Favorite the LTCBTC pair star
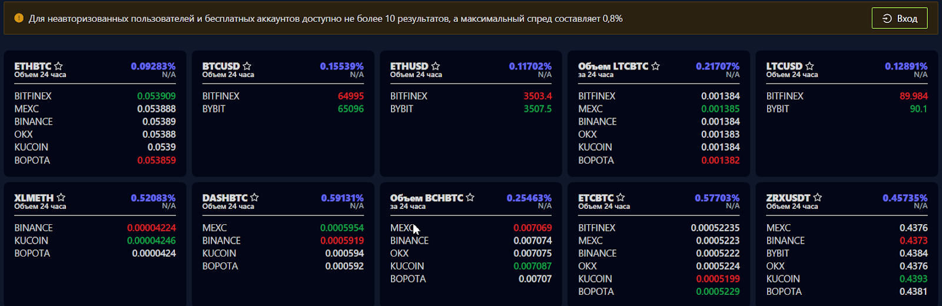 tap(655, 66)
